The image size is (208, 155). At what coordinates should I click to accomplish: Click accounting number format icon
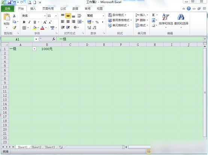pyautogui.click(x=89, y=22)
